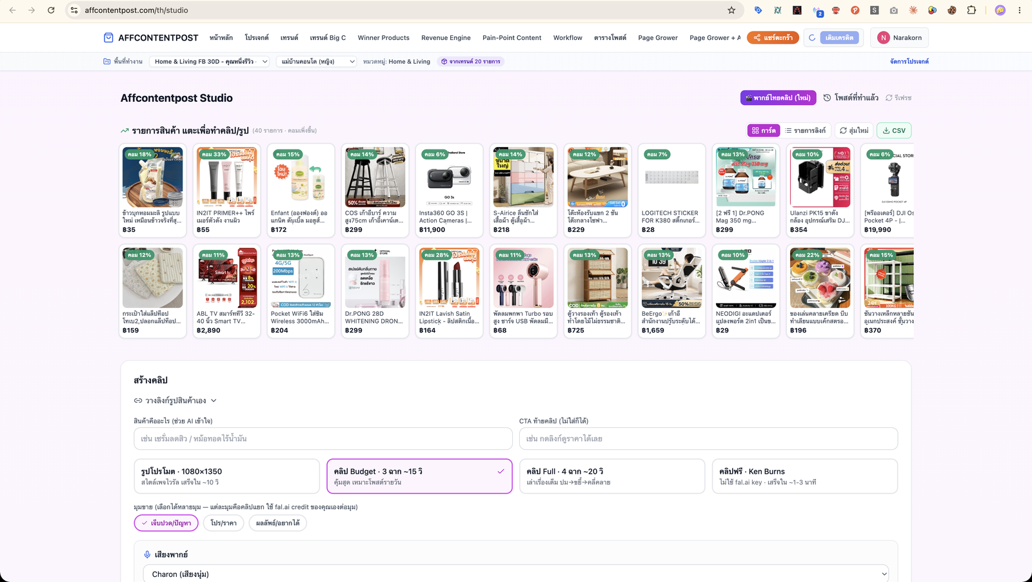Click the loading spinner beside เติมเครดิต
This screenshot has width=1032, height=582.
click(812, 37)
